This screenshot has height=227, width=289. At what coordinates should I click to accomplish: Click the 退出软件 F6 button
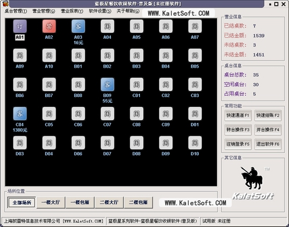pos(268,144)
